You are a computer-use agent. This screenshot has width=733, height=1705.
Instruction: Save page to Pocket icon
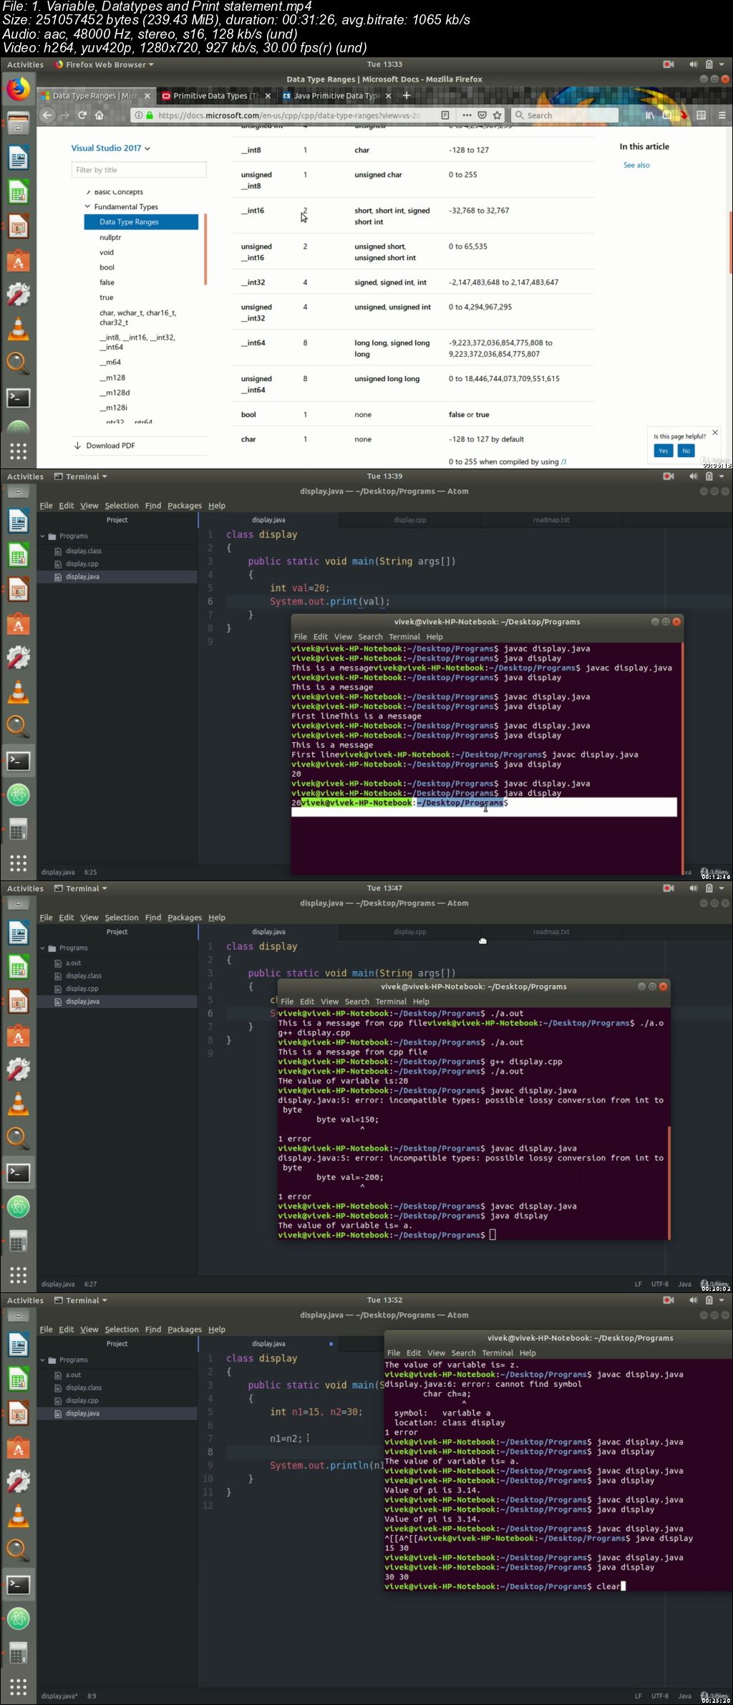482,115
